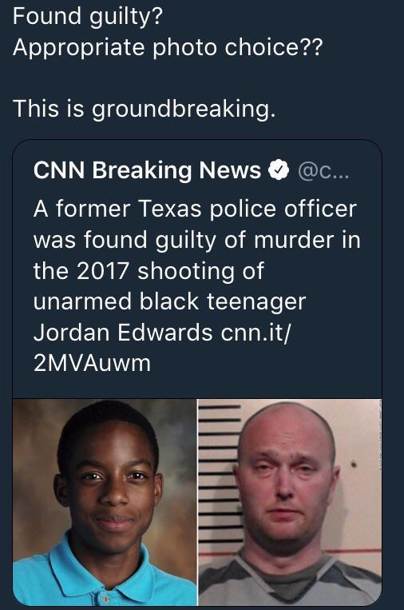The image size is (404, 610).
Task: Click the "unarmed black teenager" line
Action: pos(170,302)
